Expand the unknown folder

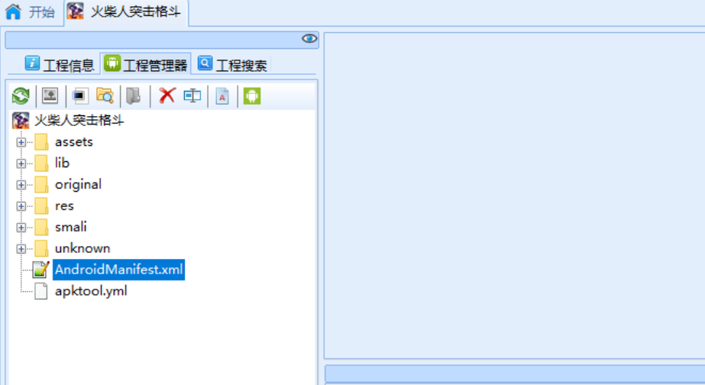coord(21,249)
